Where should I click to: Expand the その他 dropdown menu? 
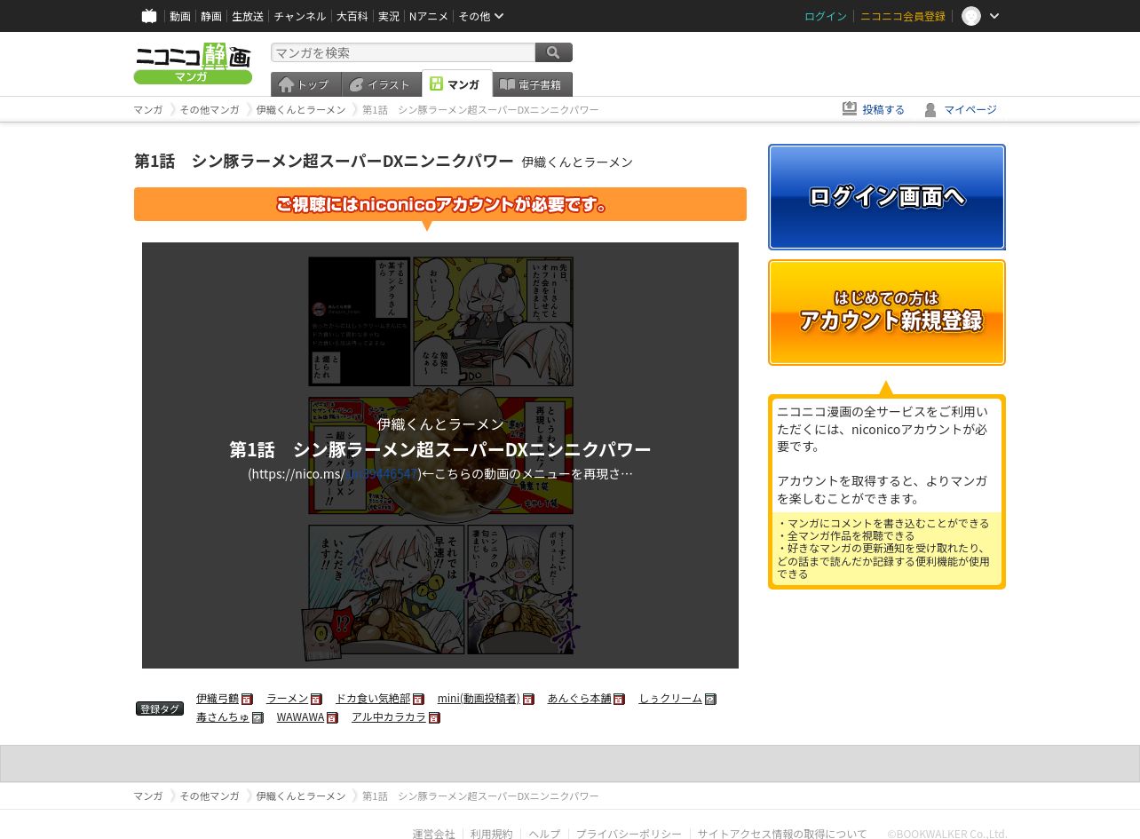pyautogui.click(x=481, y=16)
